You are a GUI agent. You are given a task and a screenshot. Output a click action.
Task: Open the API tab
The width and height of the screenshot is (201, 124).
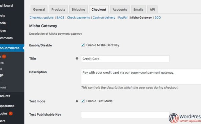152,9
